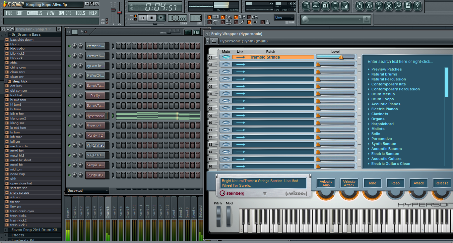Save new version with disk-plus icon
The width and height of the screenshot is (453, 243).
369,6
